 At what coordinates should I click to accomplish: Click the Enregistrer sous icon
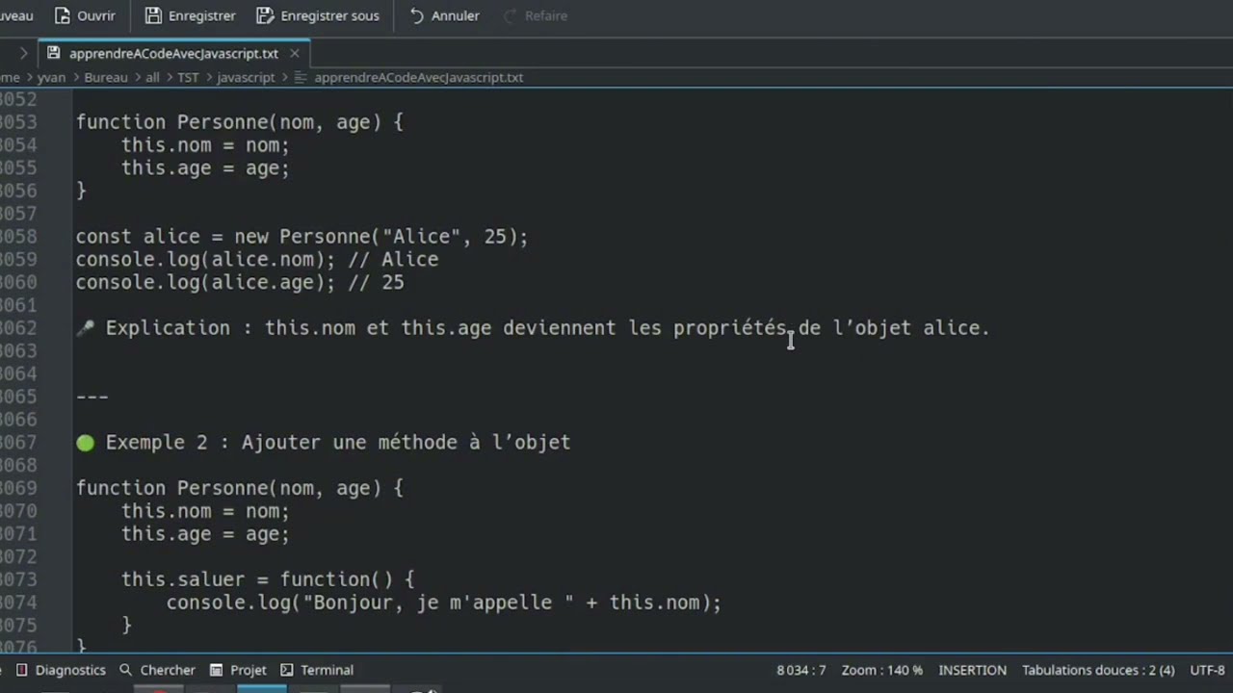[x=265, y=15]
